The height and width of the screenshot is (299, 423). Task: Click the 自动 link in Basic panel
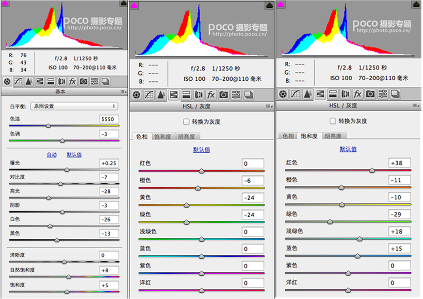(x=52, y=155)
